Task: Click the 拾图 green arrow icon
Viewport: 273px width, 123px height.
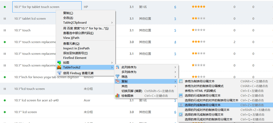Action: (59, 62)
